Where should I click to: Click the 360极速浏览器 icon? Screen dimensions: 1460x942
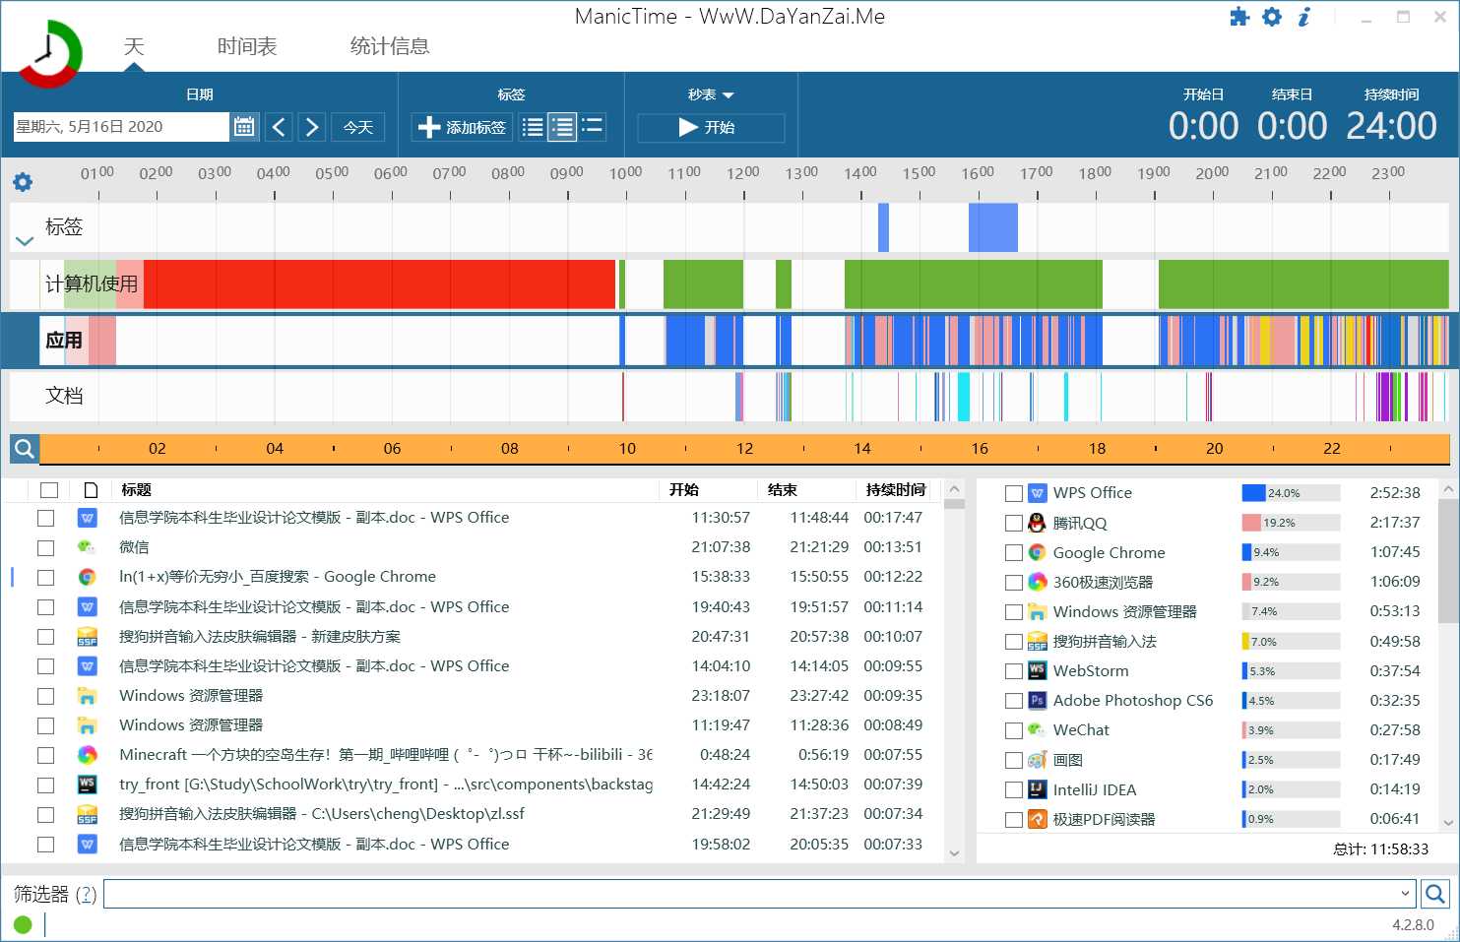tap(1037, 582)
